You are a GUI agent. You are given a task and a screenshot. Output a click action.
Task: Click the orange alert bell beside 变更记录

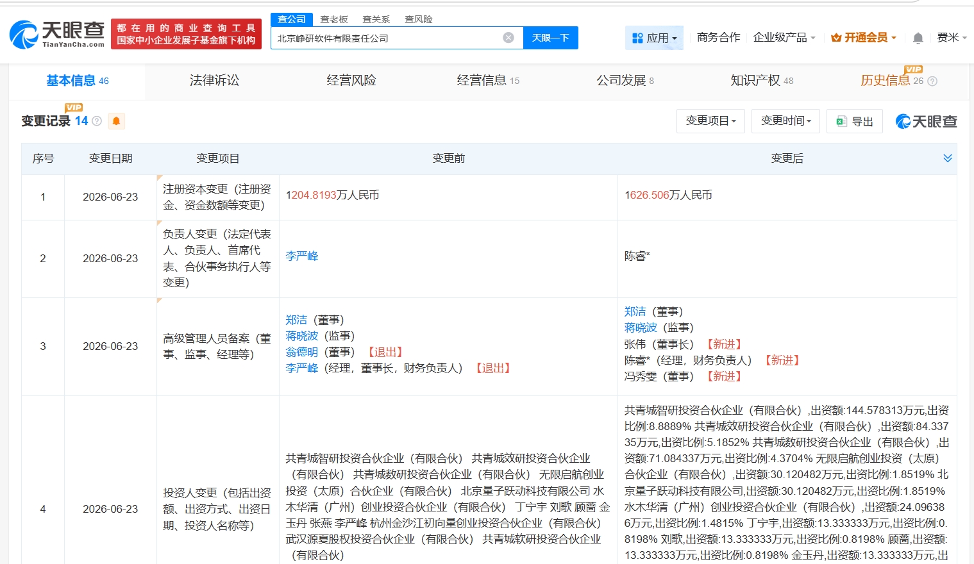click(x=116, y=121)
